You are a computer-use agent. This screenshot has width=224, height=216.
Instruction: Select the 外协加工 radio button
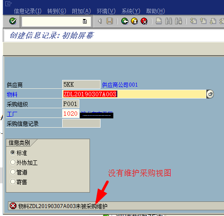[x=13, y=162]
